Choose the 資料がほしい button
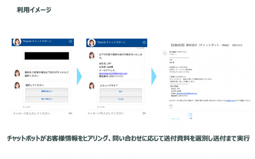This screenshot has height=159, width=255. coord(47,91)
